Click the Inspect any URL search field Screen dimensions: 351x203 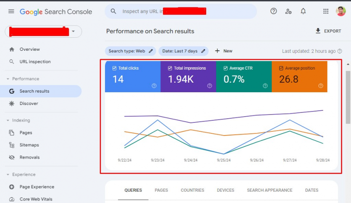point(181,11)
